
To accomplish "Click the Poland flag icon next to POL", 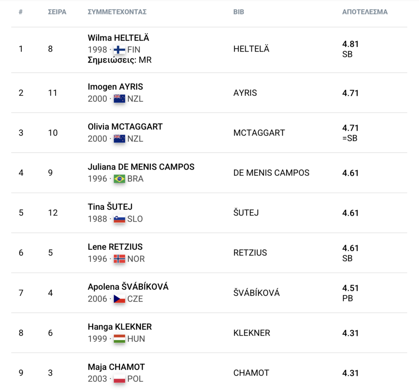I will click(119, 379).
